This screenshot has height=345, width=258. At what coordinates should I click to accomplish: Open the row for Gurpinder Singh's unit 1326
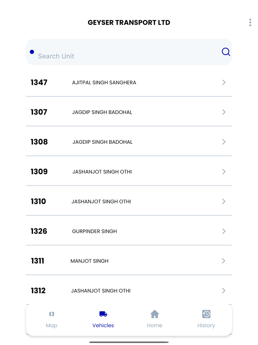coord(129,231)
